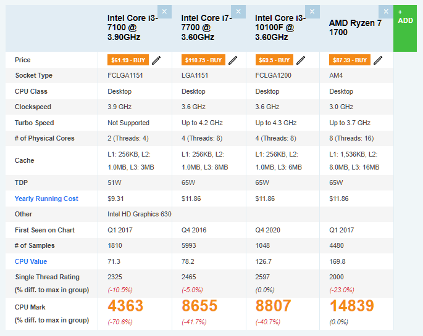The height and width of the screenshot is (336, 423).
Task: Click the # of Physical Cores label
Action: pos(44,138)
